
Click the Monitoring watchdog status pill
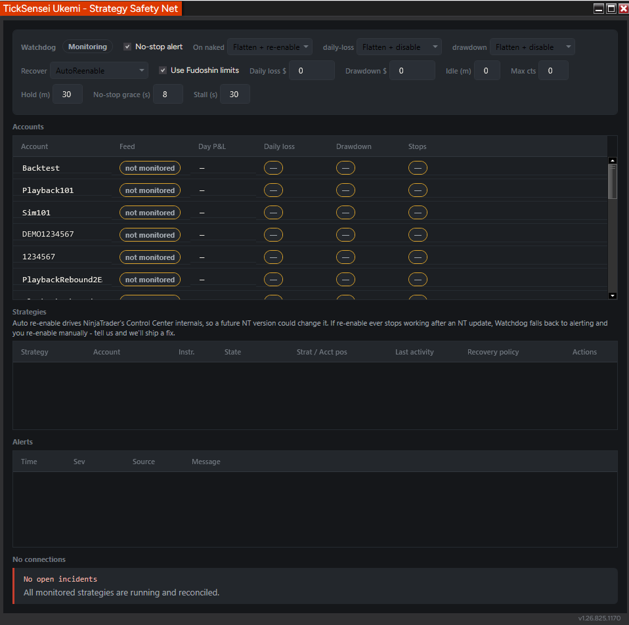pyautogui.click(x=87, y=47)
